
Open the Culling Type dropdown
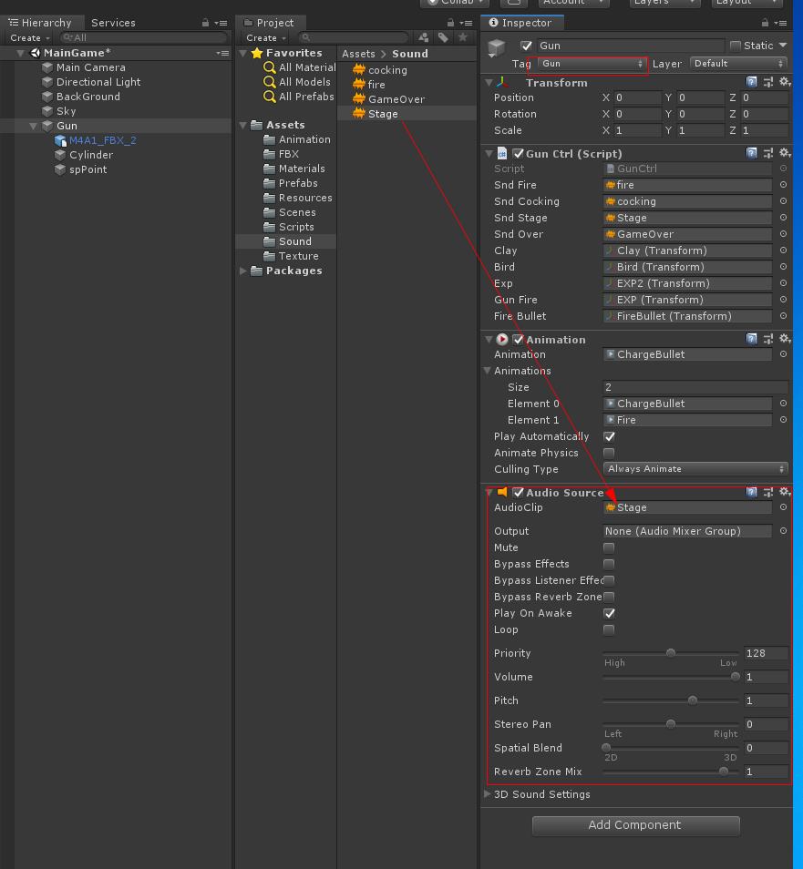[695, 469]
